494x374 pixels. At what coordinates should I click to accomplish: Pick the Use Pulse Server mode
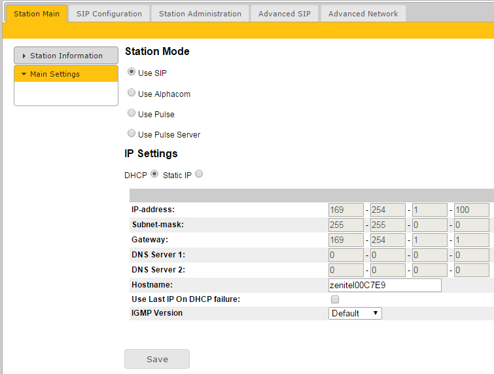coord(132,134)
